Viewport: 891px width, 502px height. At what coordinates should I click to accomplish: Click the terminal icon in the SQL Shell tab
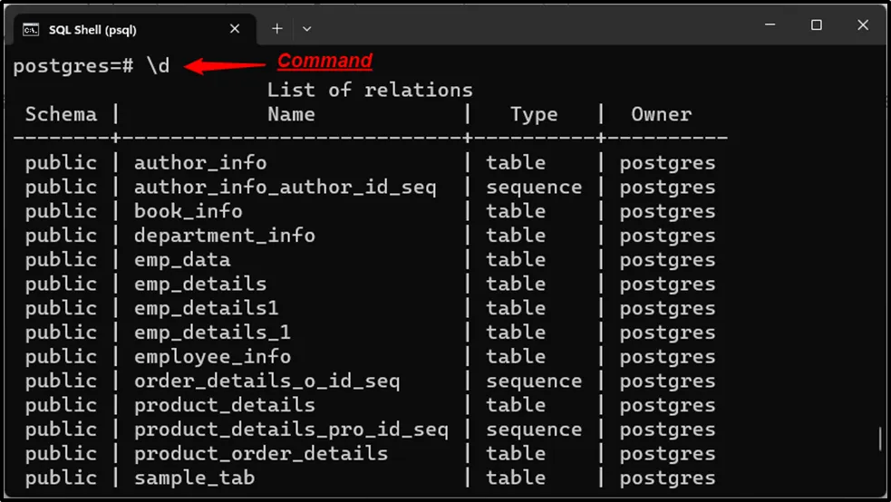(x=32, y=29)
